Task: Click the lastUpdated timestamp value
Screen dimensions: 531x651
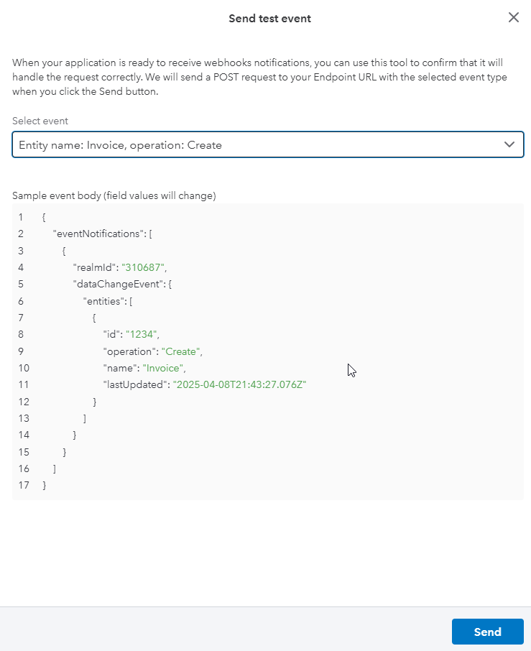Action: (239, 384)
